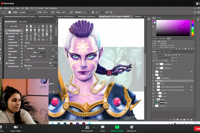This screenshot has width=200, height=133.
Task: Open the Zoom Participants panel
Action: [x=87, y=127]
